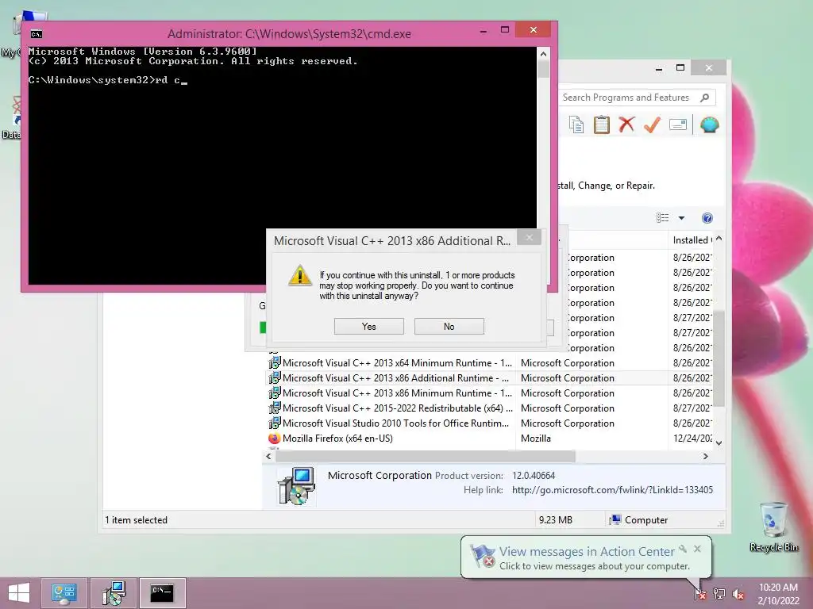Open the go.microsoft.com help link
The width and height of the screenshot is (813, 609).
(612, 490)
